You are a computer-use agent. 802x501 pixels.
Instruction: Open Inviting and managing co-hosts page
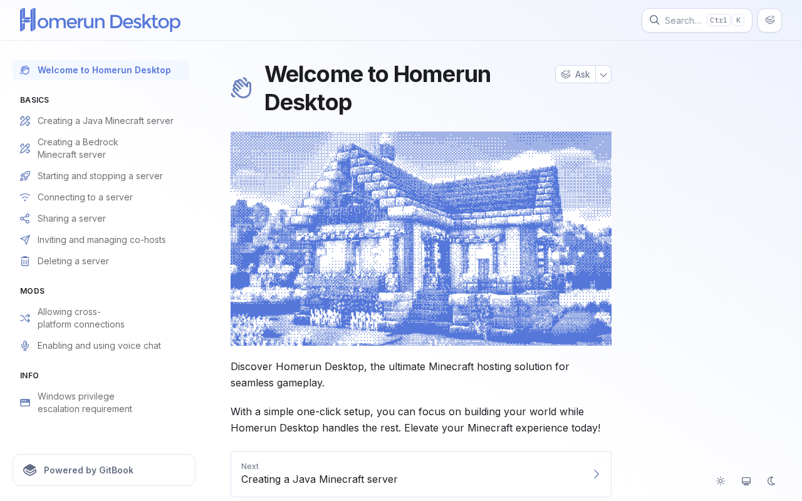coord(101,240)
